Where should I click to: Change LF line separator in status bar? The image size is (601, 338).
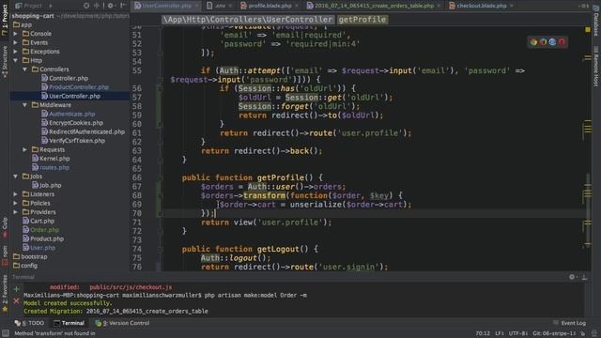click(500, 333)
